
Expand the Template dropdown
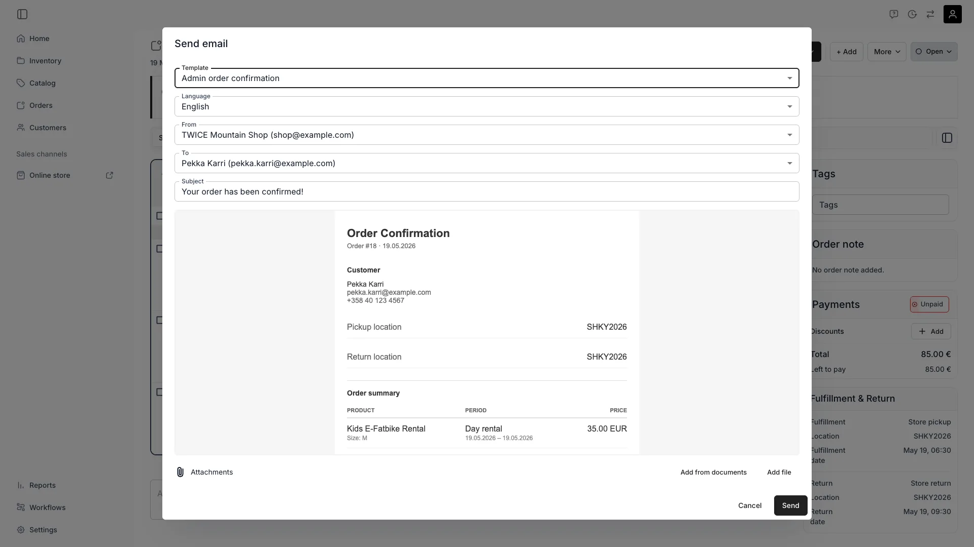487,78
